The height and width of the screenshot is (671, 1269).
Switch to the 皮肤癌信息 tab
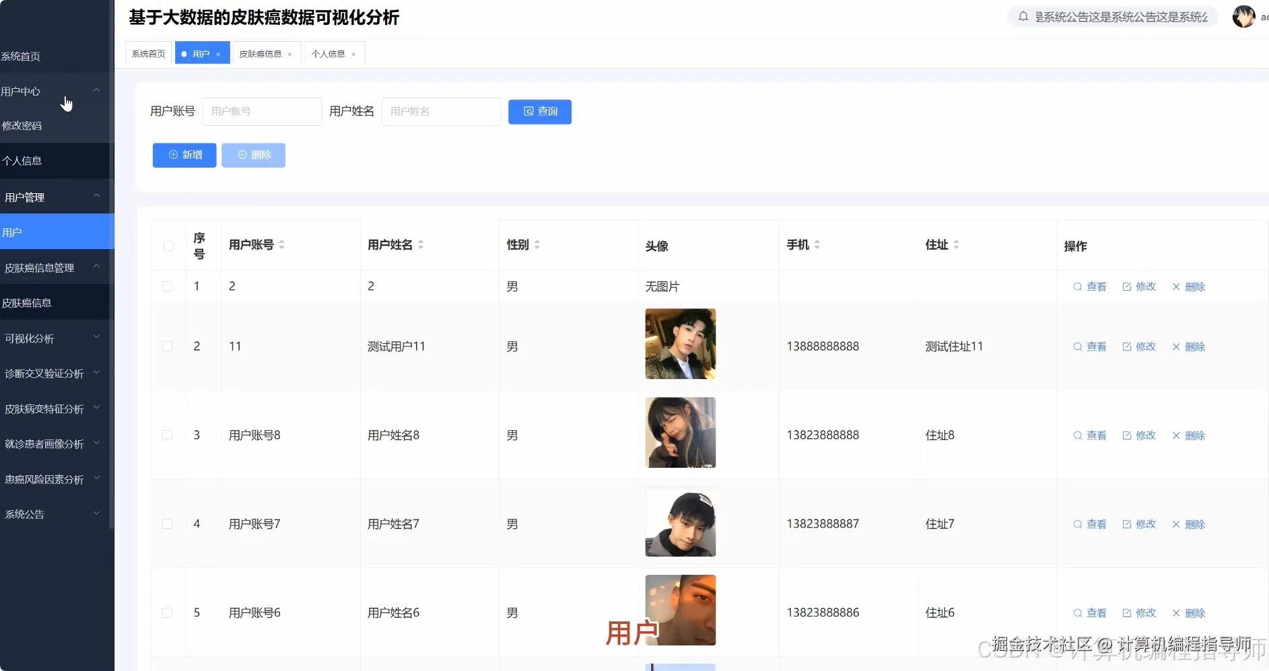(261, 53)
